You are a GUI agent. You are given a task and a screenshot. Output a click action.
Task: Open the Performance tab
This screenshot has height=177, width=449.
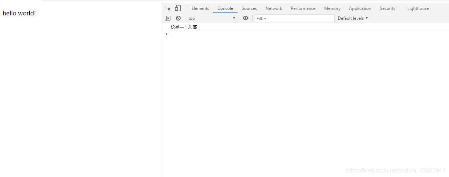(x=303, y=8)
